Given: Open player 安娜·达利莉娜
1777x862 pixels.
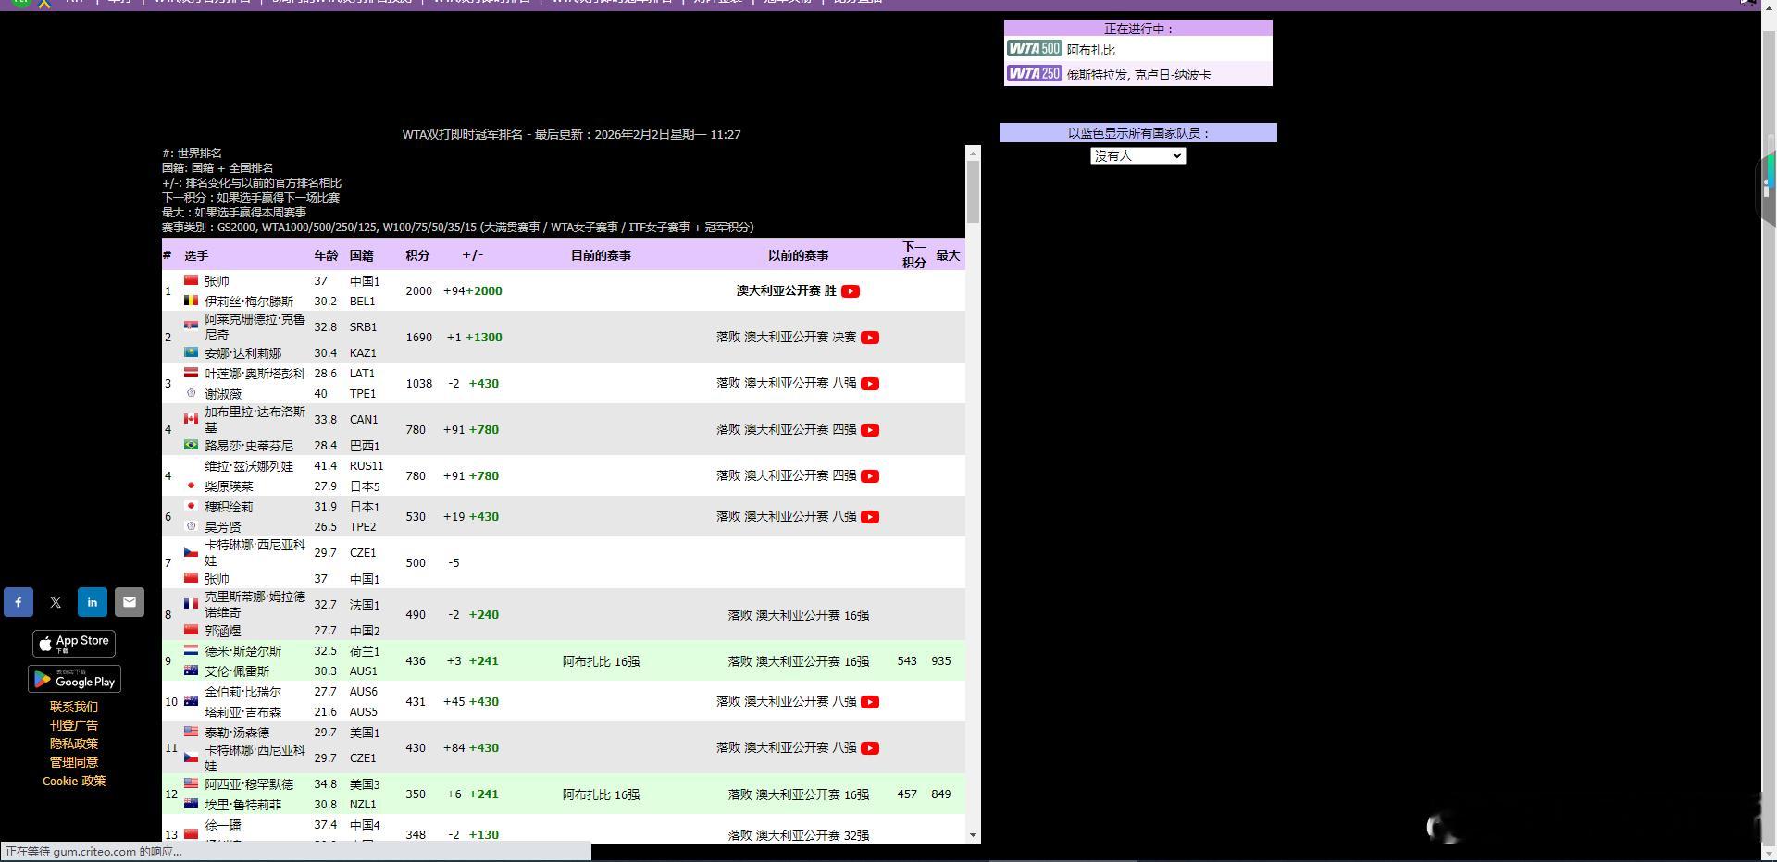Looking at the screenshot, I should click(242, 353).
